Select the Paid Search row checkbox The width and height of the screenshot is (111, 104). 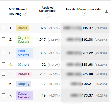tap(4, 53)
